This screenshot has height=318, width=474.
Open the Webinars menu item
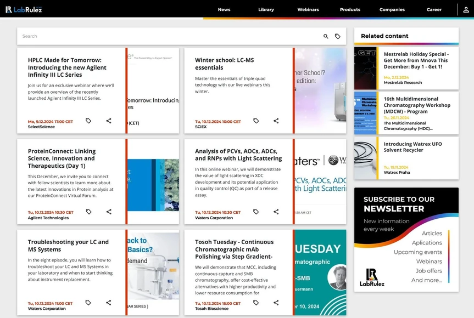308,9
